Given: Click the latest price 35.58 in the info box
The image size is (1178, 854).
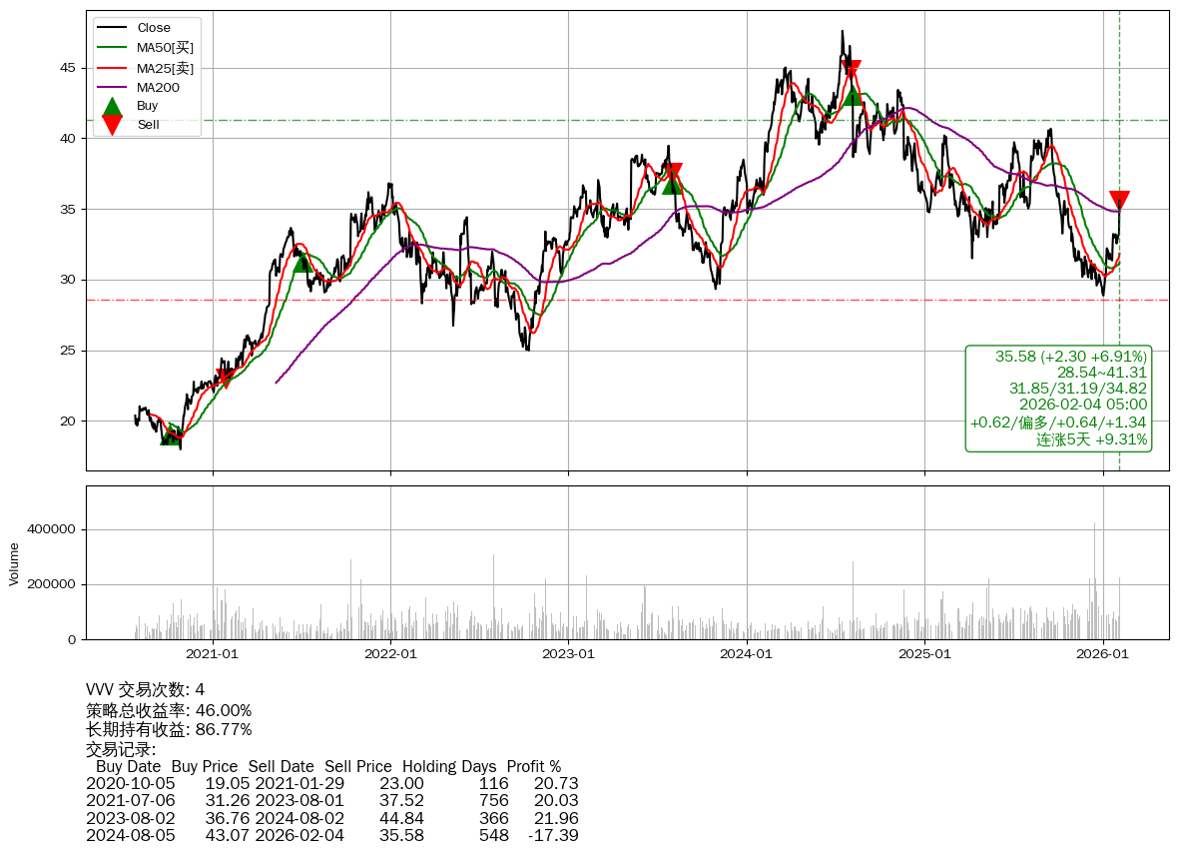Looking at the screenshot, I should click(x=1016, y=357).
